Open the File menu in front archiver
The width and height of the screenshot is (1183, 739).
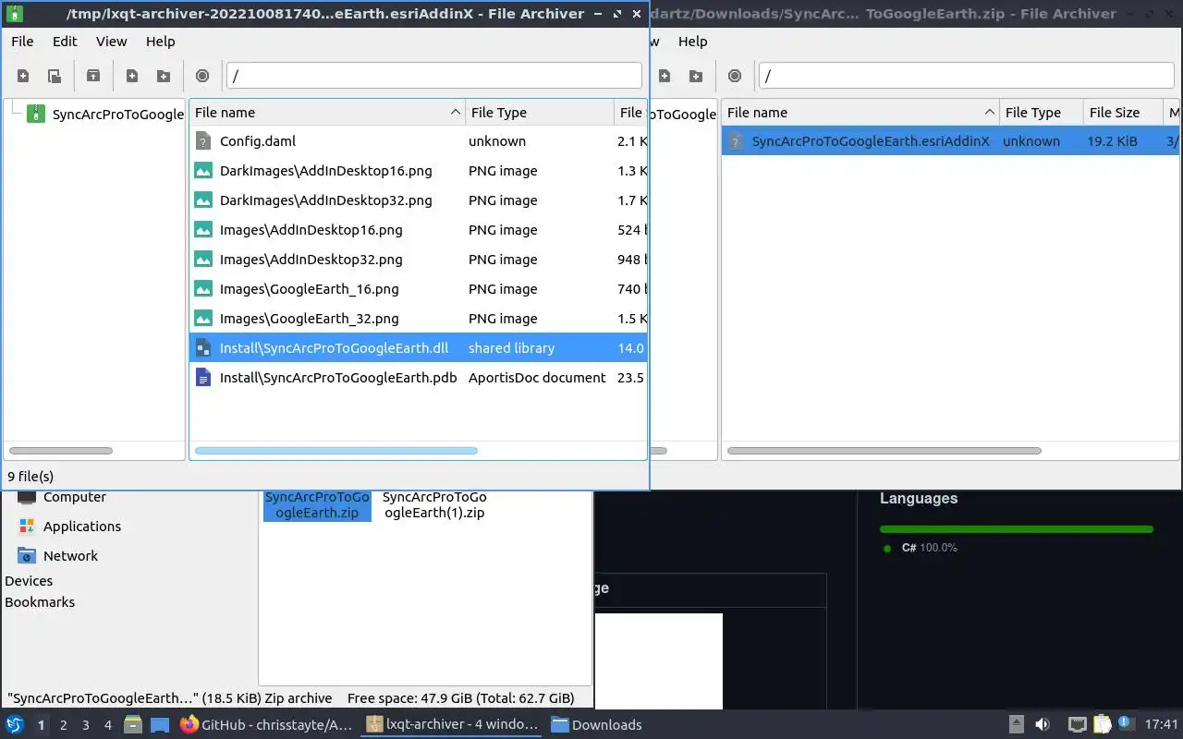(22, 42)
